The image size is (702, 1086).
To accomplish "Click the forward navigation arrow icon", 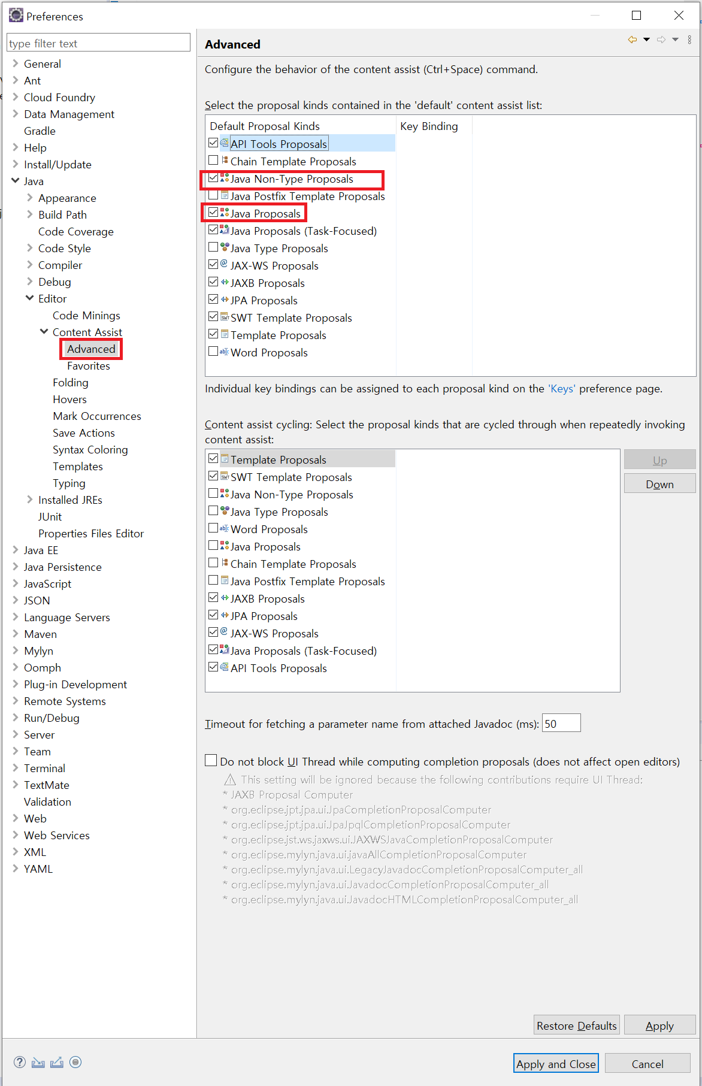I will tap(661, 40).
